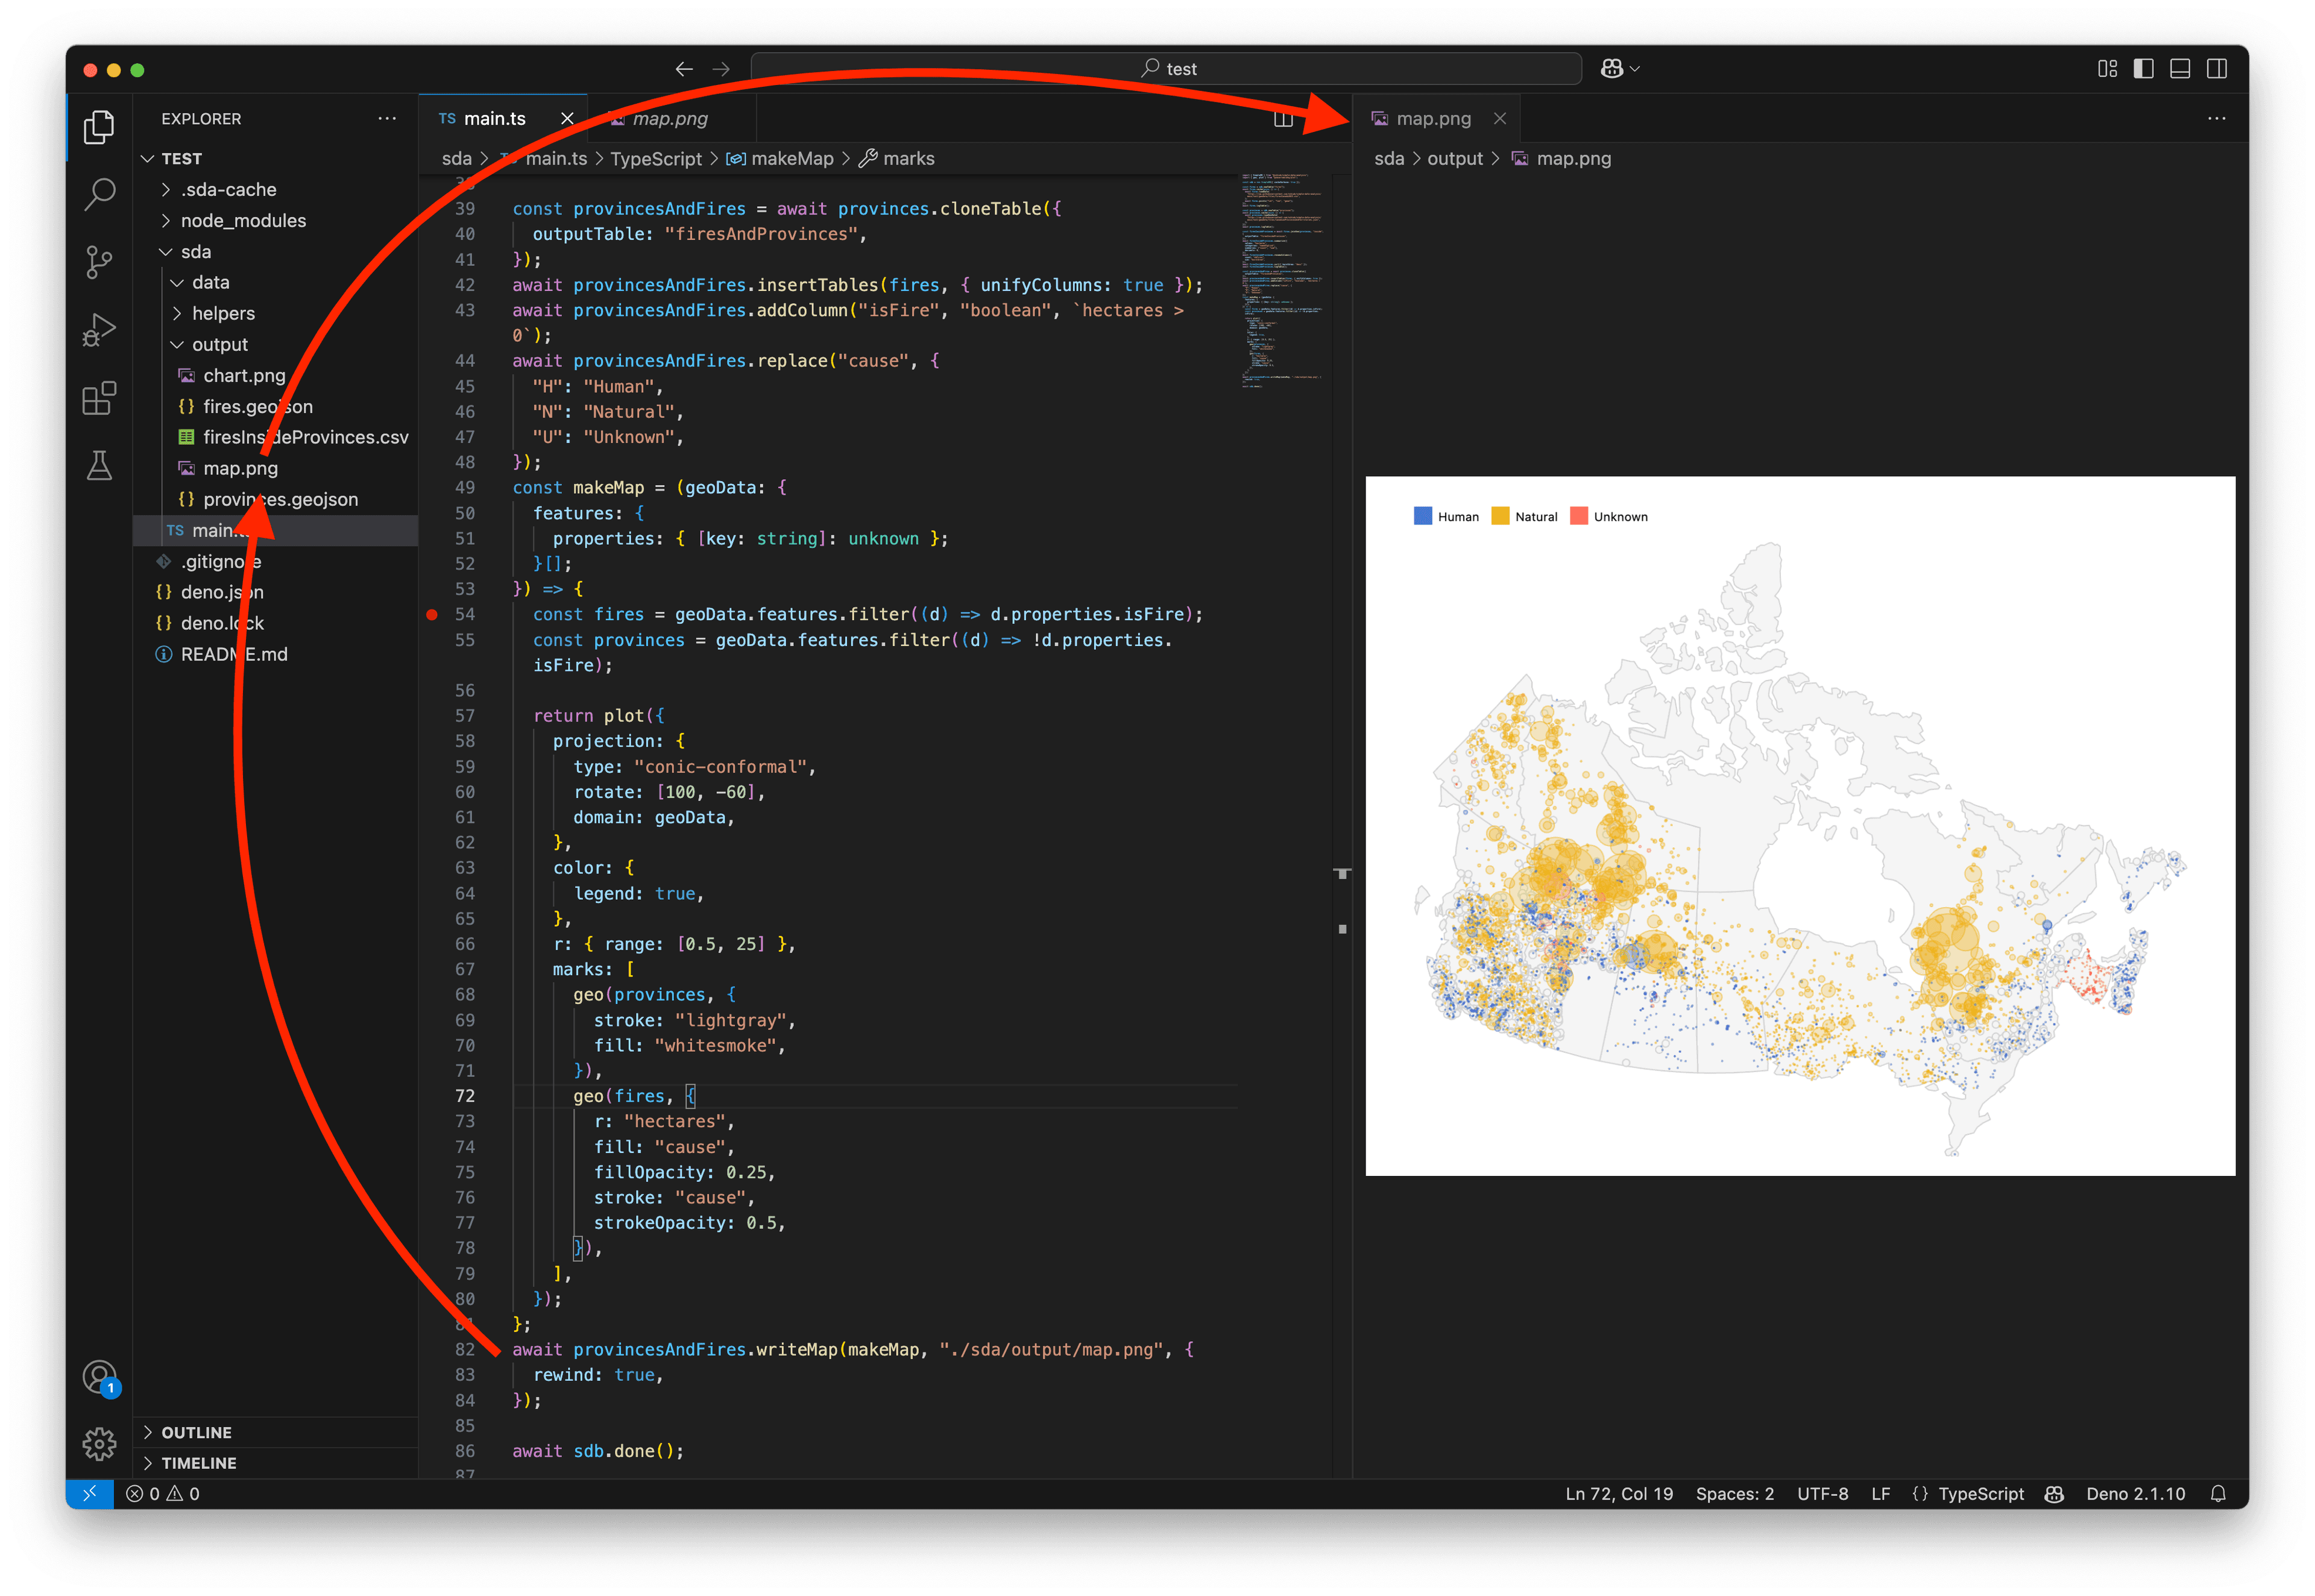Click the Human blue legend swatch
Viewport: 2315px width, 1596px height.
(x=1422, y=516)
